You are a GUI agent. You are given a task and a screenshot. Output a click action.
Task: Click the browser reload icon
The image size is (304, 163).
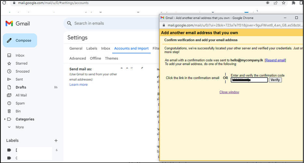coord(4,3)
